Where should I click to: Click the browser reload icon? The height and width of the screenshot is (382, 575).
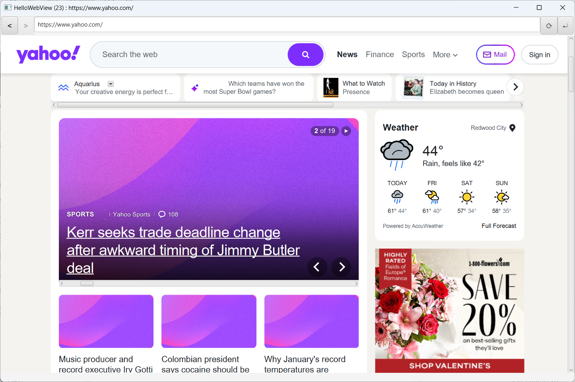[x=549, y=26]
